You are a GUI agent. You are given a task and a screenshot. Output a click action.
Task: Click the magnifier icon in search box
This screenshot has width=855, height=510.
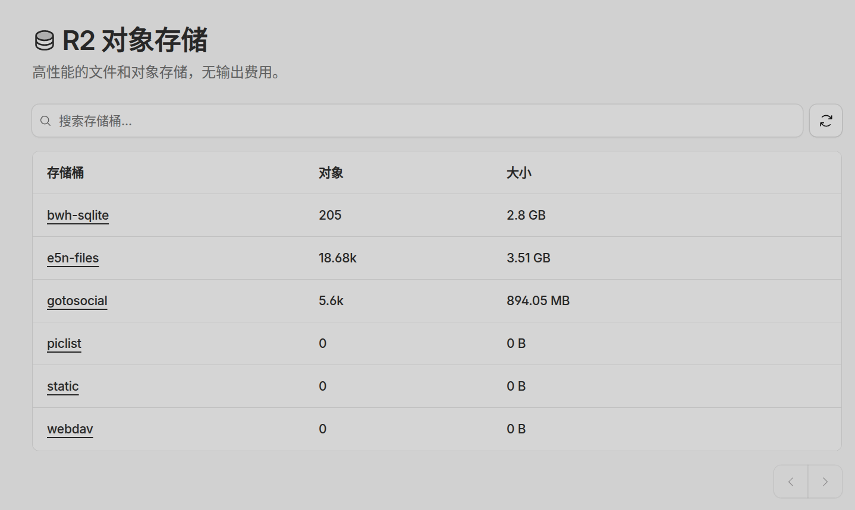point(45,121)
